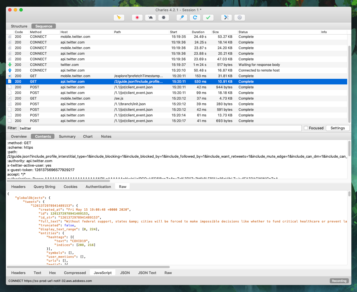Click the broom Clear Session toolbar icon
Viewport: 357px width, 292px height.
coord(119,17)
